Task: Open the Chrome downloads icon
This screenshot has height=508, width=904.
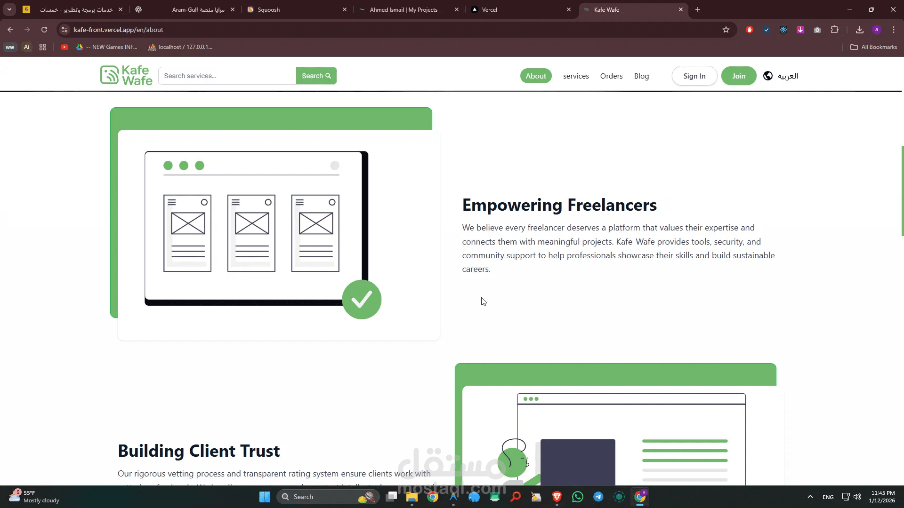Action: pyautogui.click(x=859, y=30)
